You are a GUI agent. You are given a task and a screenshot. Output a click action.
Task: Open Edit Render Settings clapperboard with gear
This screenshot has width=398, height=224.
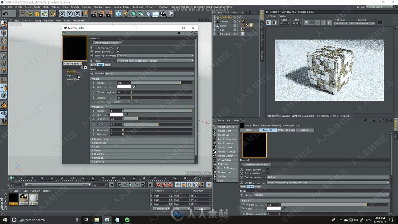pyautogui.click(x=109, y=14)
